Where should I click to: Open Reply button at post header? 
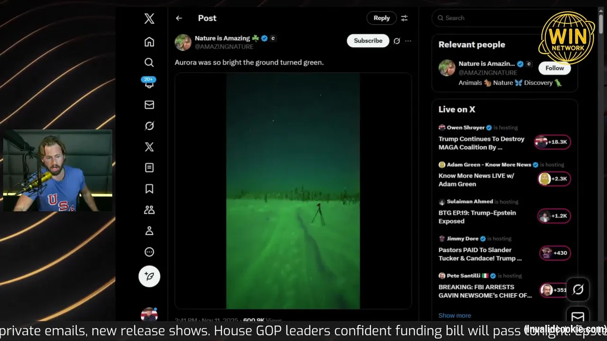[x=382, y=18]
